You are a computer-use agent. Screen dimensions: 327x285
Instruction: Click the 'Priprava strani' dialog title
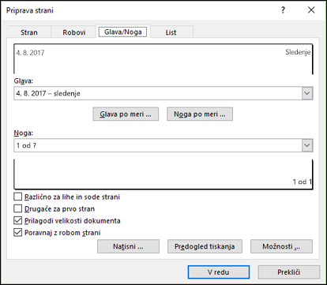tap(30, 10)
